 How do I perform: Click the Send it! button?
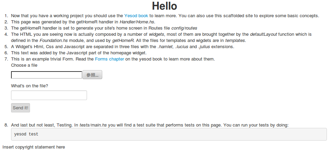click(x=21, y=108)
